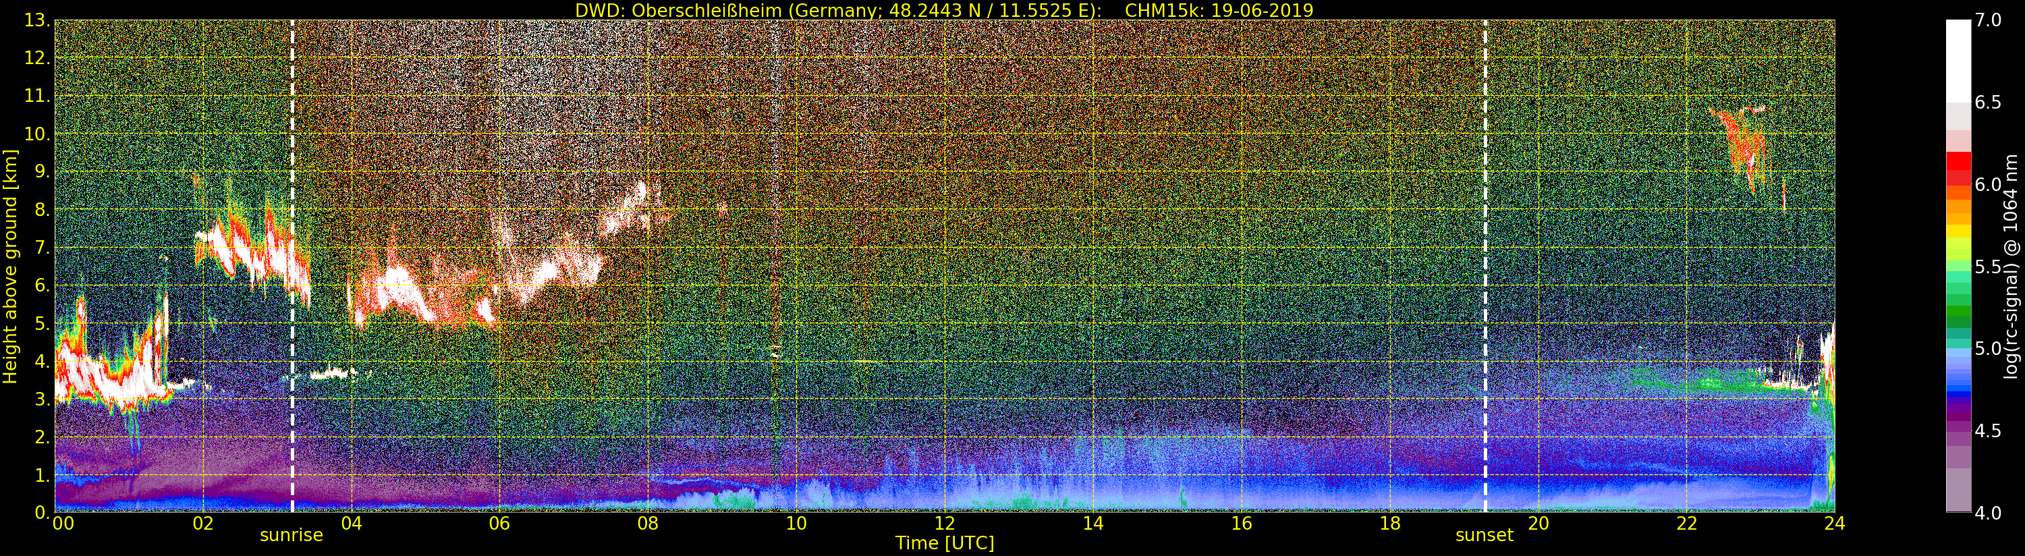Click the '3.' height axis tick label
Image resolution: width=2025 pixels, height=556 pixels.
tap(42, 399)
